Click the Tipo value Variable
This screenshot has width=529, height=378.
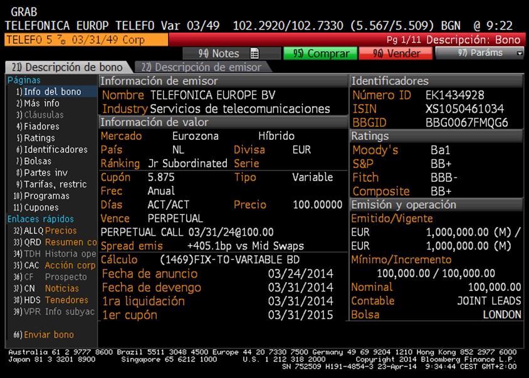point(312,177)
